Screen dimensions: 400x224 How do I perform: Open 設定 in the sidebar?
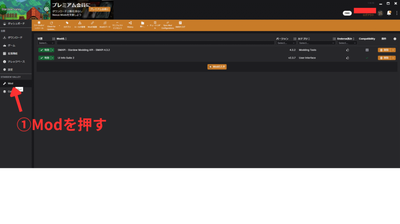(x=16, y=69)
